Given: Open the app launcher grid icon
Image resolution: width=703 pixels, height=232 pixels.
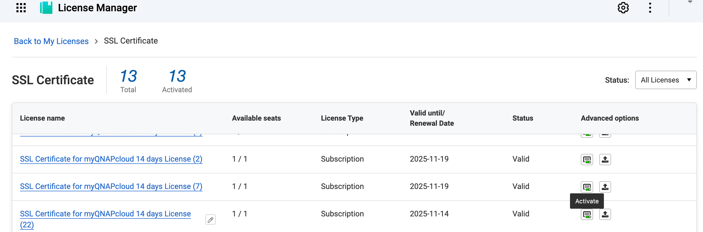Looking at the screenshot, I should [21, 8].
